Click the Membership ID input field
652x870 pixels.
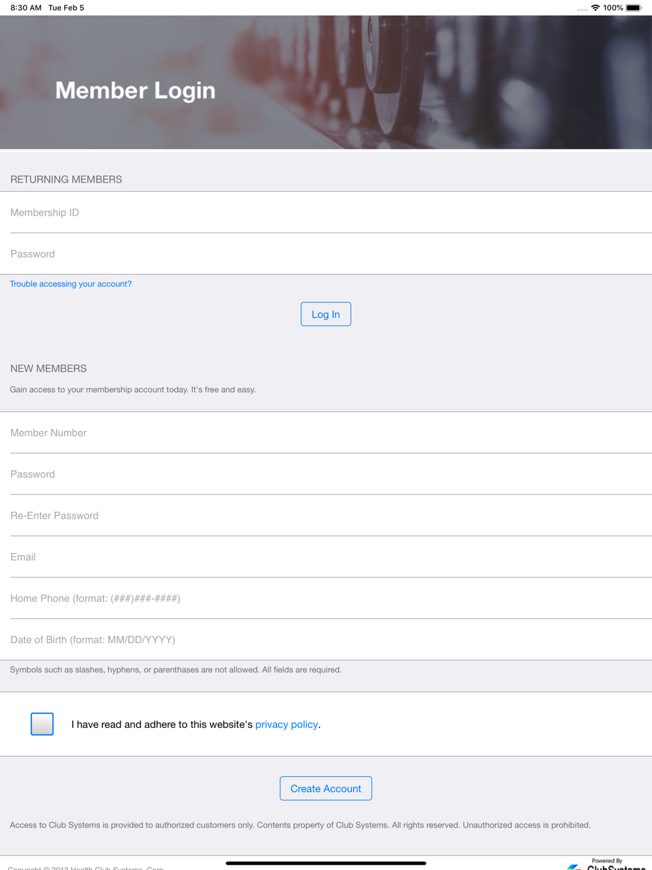tap(326, 213)
